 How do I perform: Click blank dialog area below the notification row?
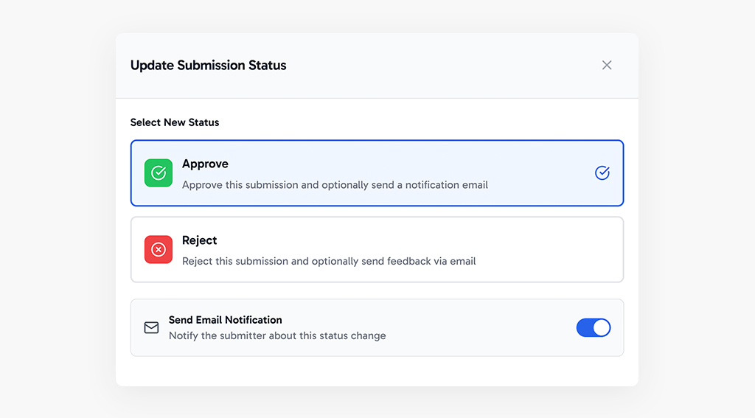(376, 372)
